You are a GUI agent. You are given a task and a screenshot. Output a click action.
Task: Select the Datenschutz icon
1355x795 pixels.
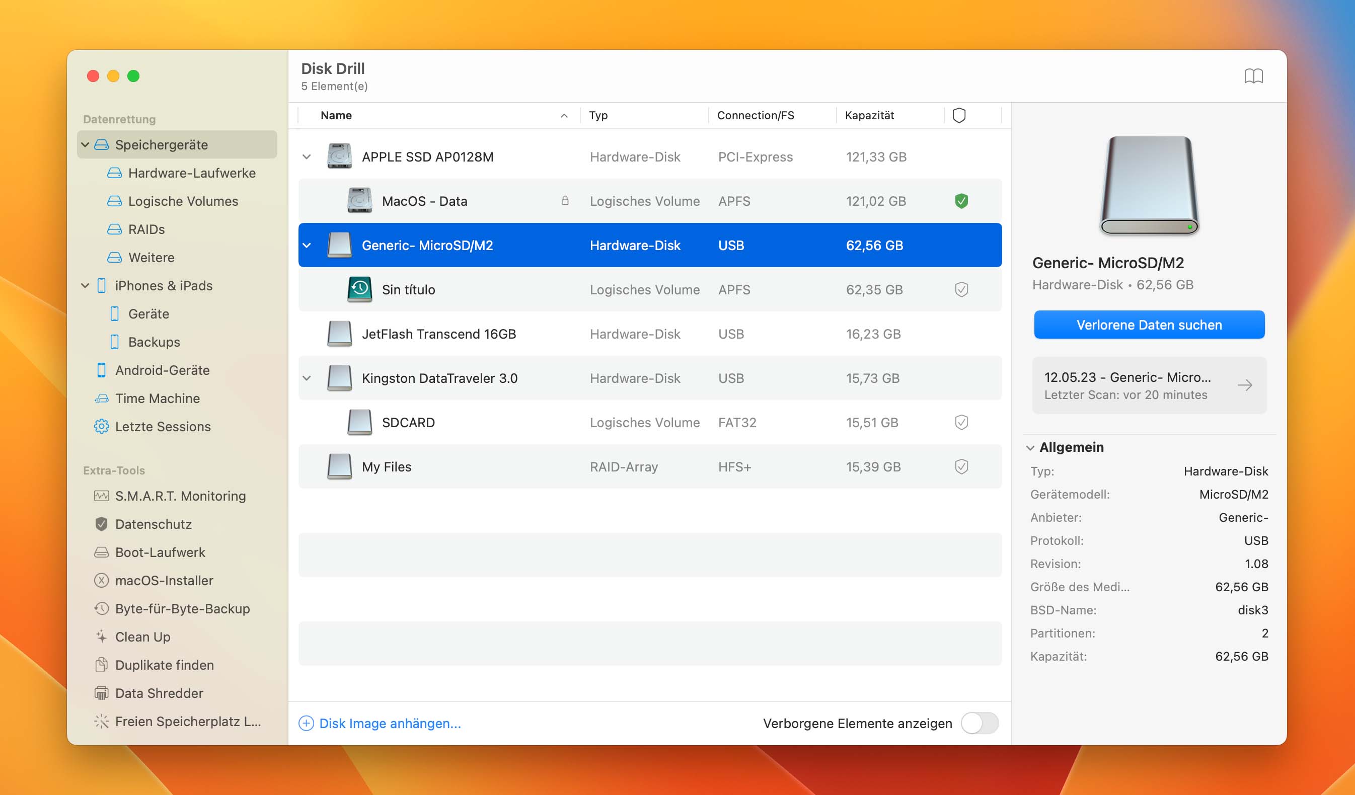101,523
